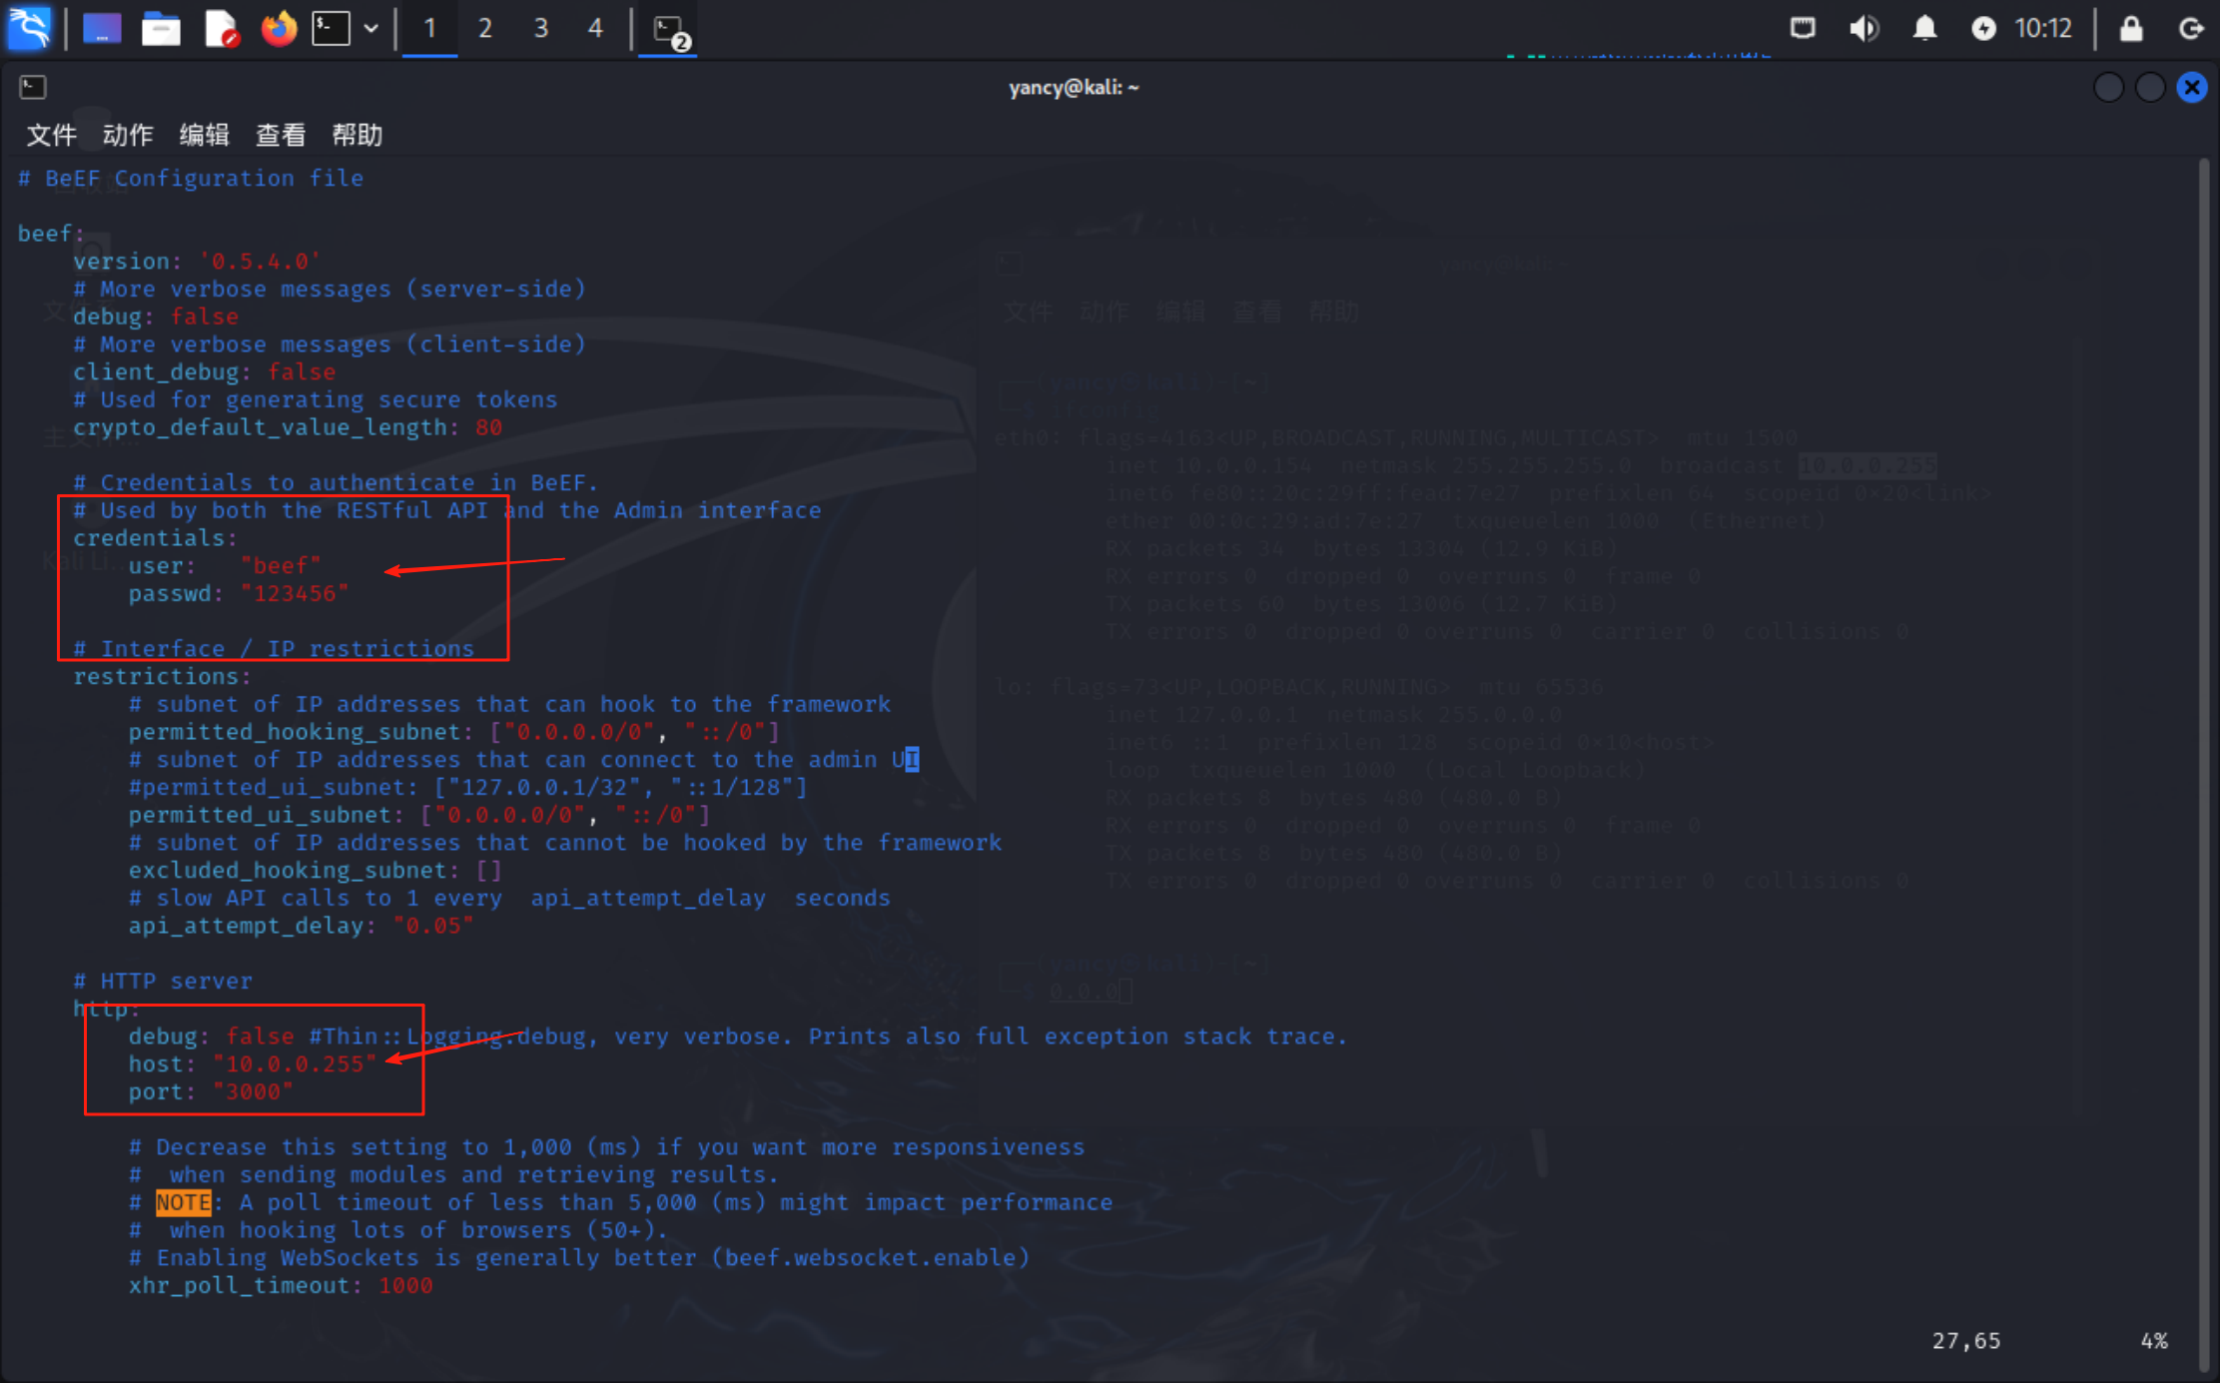Open the file manager launcher icon
The height and width of the screenshot is (1383, 2220).
160,28
